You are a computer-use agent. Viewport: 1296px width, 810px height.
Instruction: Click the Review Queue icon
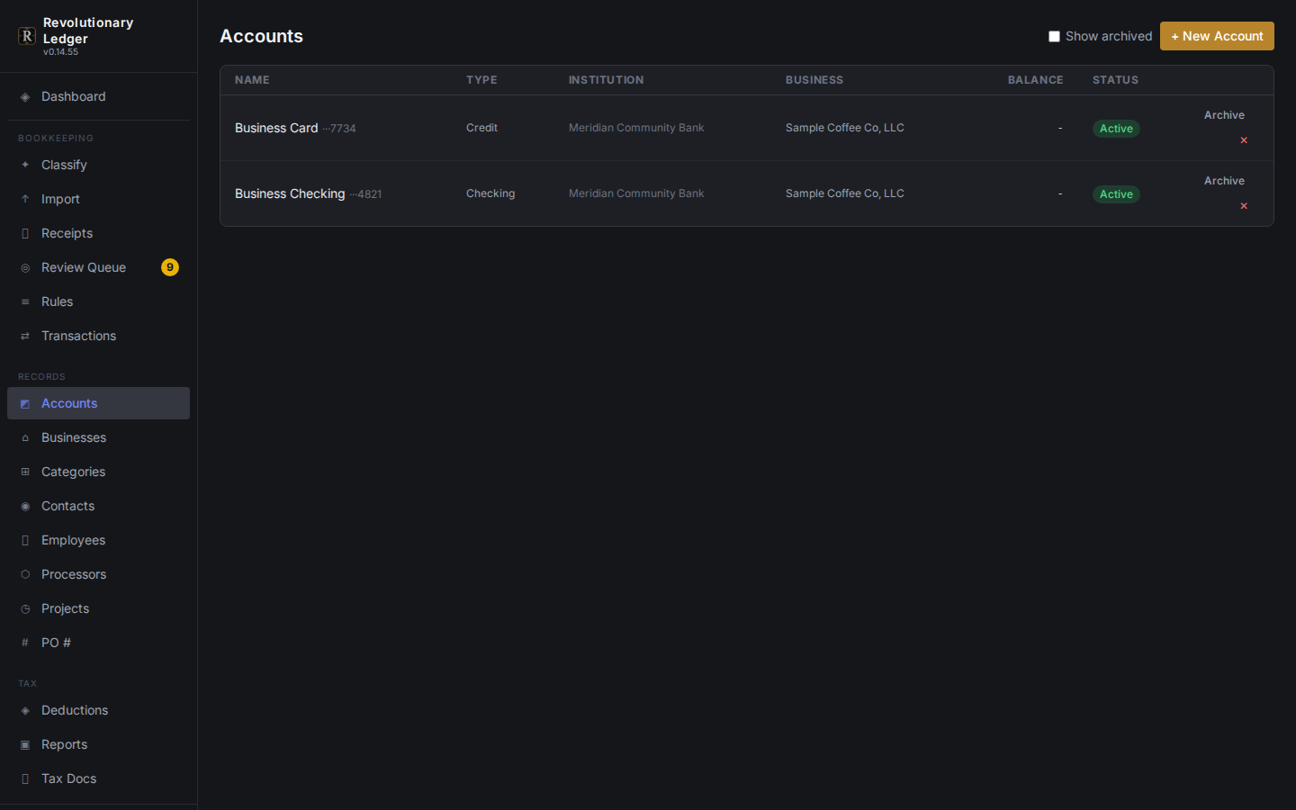[25, 268]
